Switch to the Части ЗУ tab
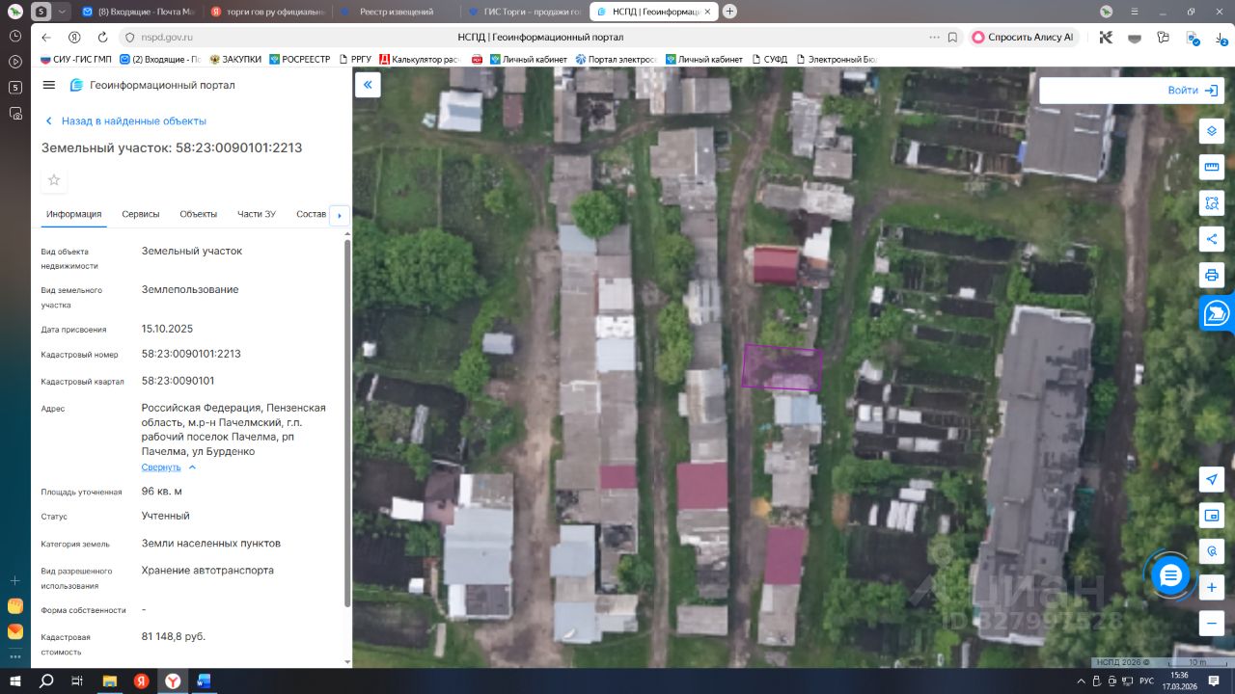1235x694 pixels. click(257, 214)
